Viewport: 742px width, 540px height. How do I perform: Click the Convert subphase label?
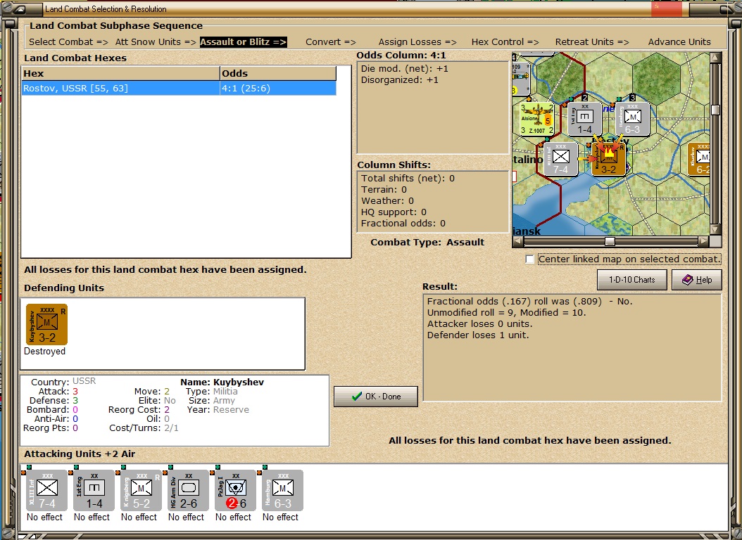(x=330, y=41)
